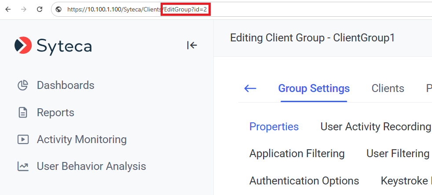Image resolution: width=432 pixels, height=195 pixels.
Task: Go back using the browser back arrow
Action: (8, 9)
